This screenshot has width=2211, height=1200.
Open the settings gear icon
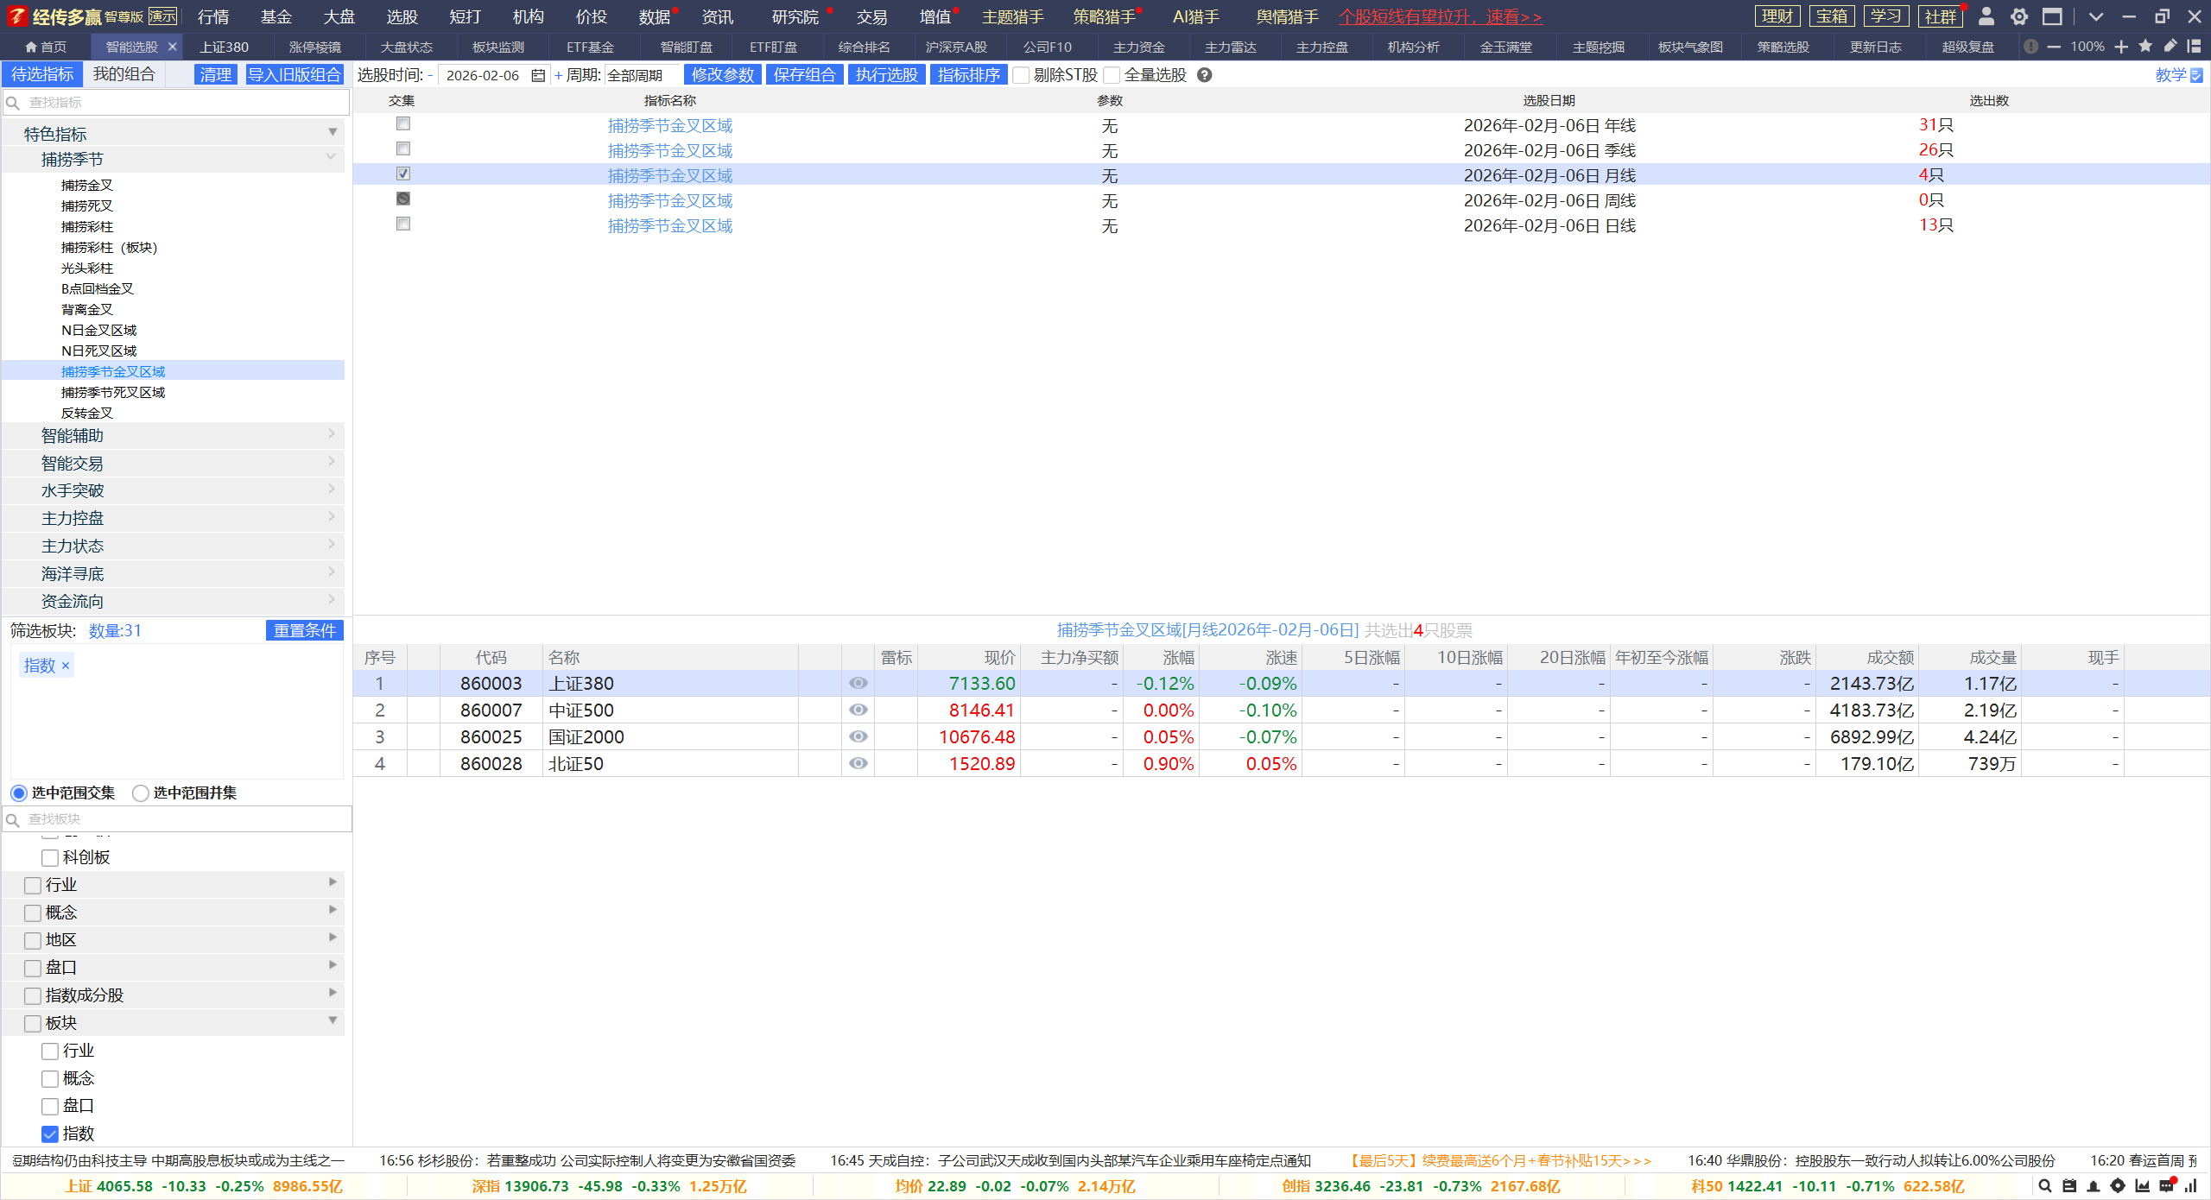(x=2018, y=16)
